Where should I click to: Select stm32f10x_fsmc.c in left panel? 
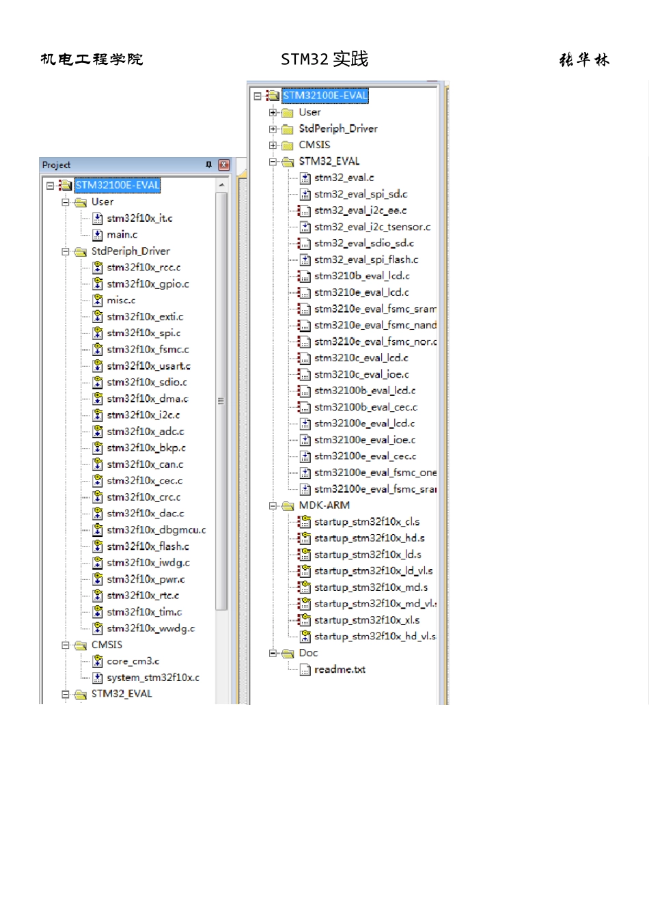[x=148, y=350]
